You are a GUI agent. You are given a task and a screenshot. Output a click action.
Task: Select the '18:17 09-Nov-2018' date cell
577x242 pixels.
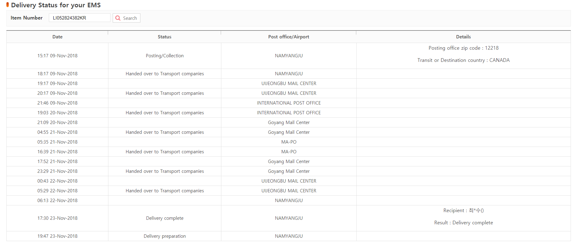[x=57, y=74]
